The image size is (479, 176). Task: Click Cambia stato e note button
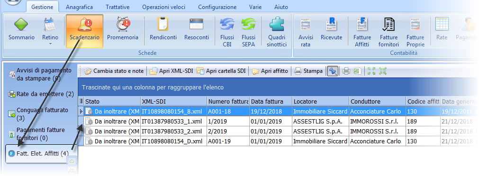114,71
